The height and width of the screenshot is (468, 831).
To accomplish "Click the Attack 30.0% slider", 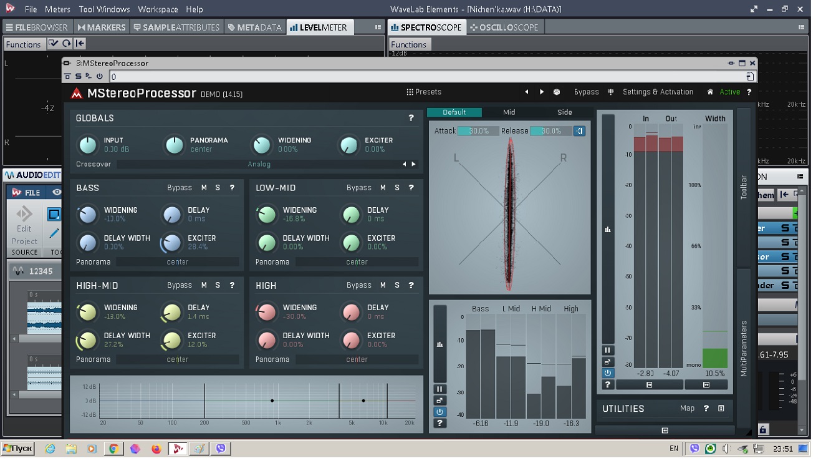I will tap(478, 131).
